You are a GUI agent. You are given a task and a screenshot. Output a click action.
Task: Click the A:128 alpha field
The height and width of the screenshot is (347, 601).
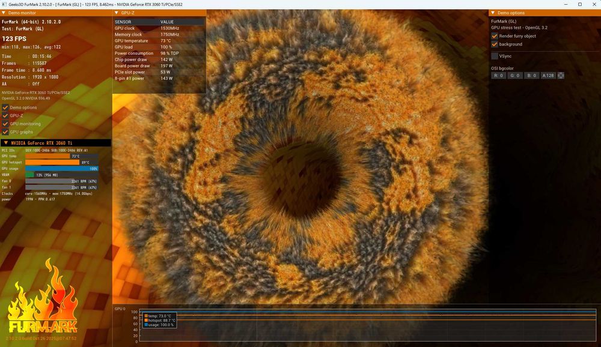click(x=548, y=76)
